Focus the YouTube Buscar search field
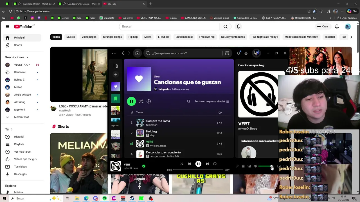Screen dimensions: 360x202 point(169,26)
